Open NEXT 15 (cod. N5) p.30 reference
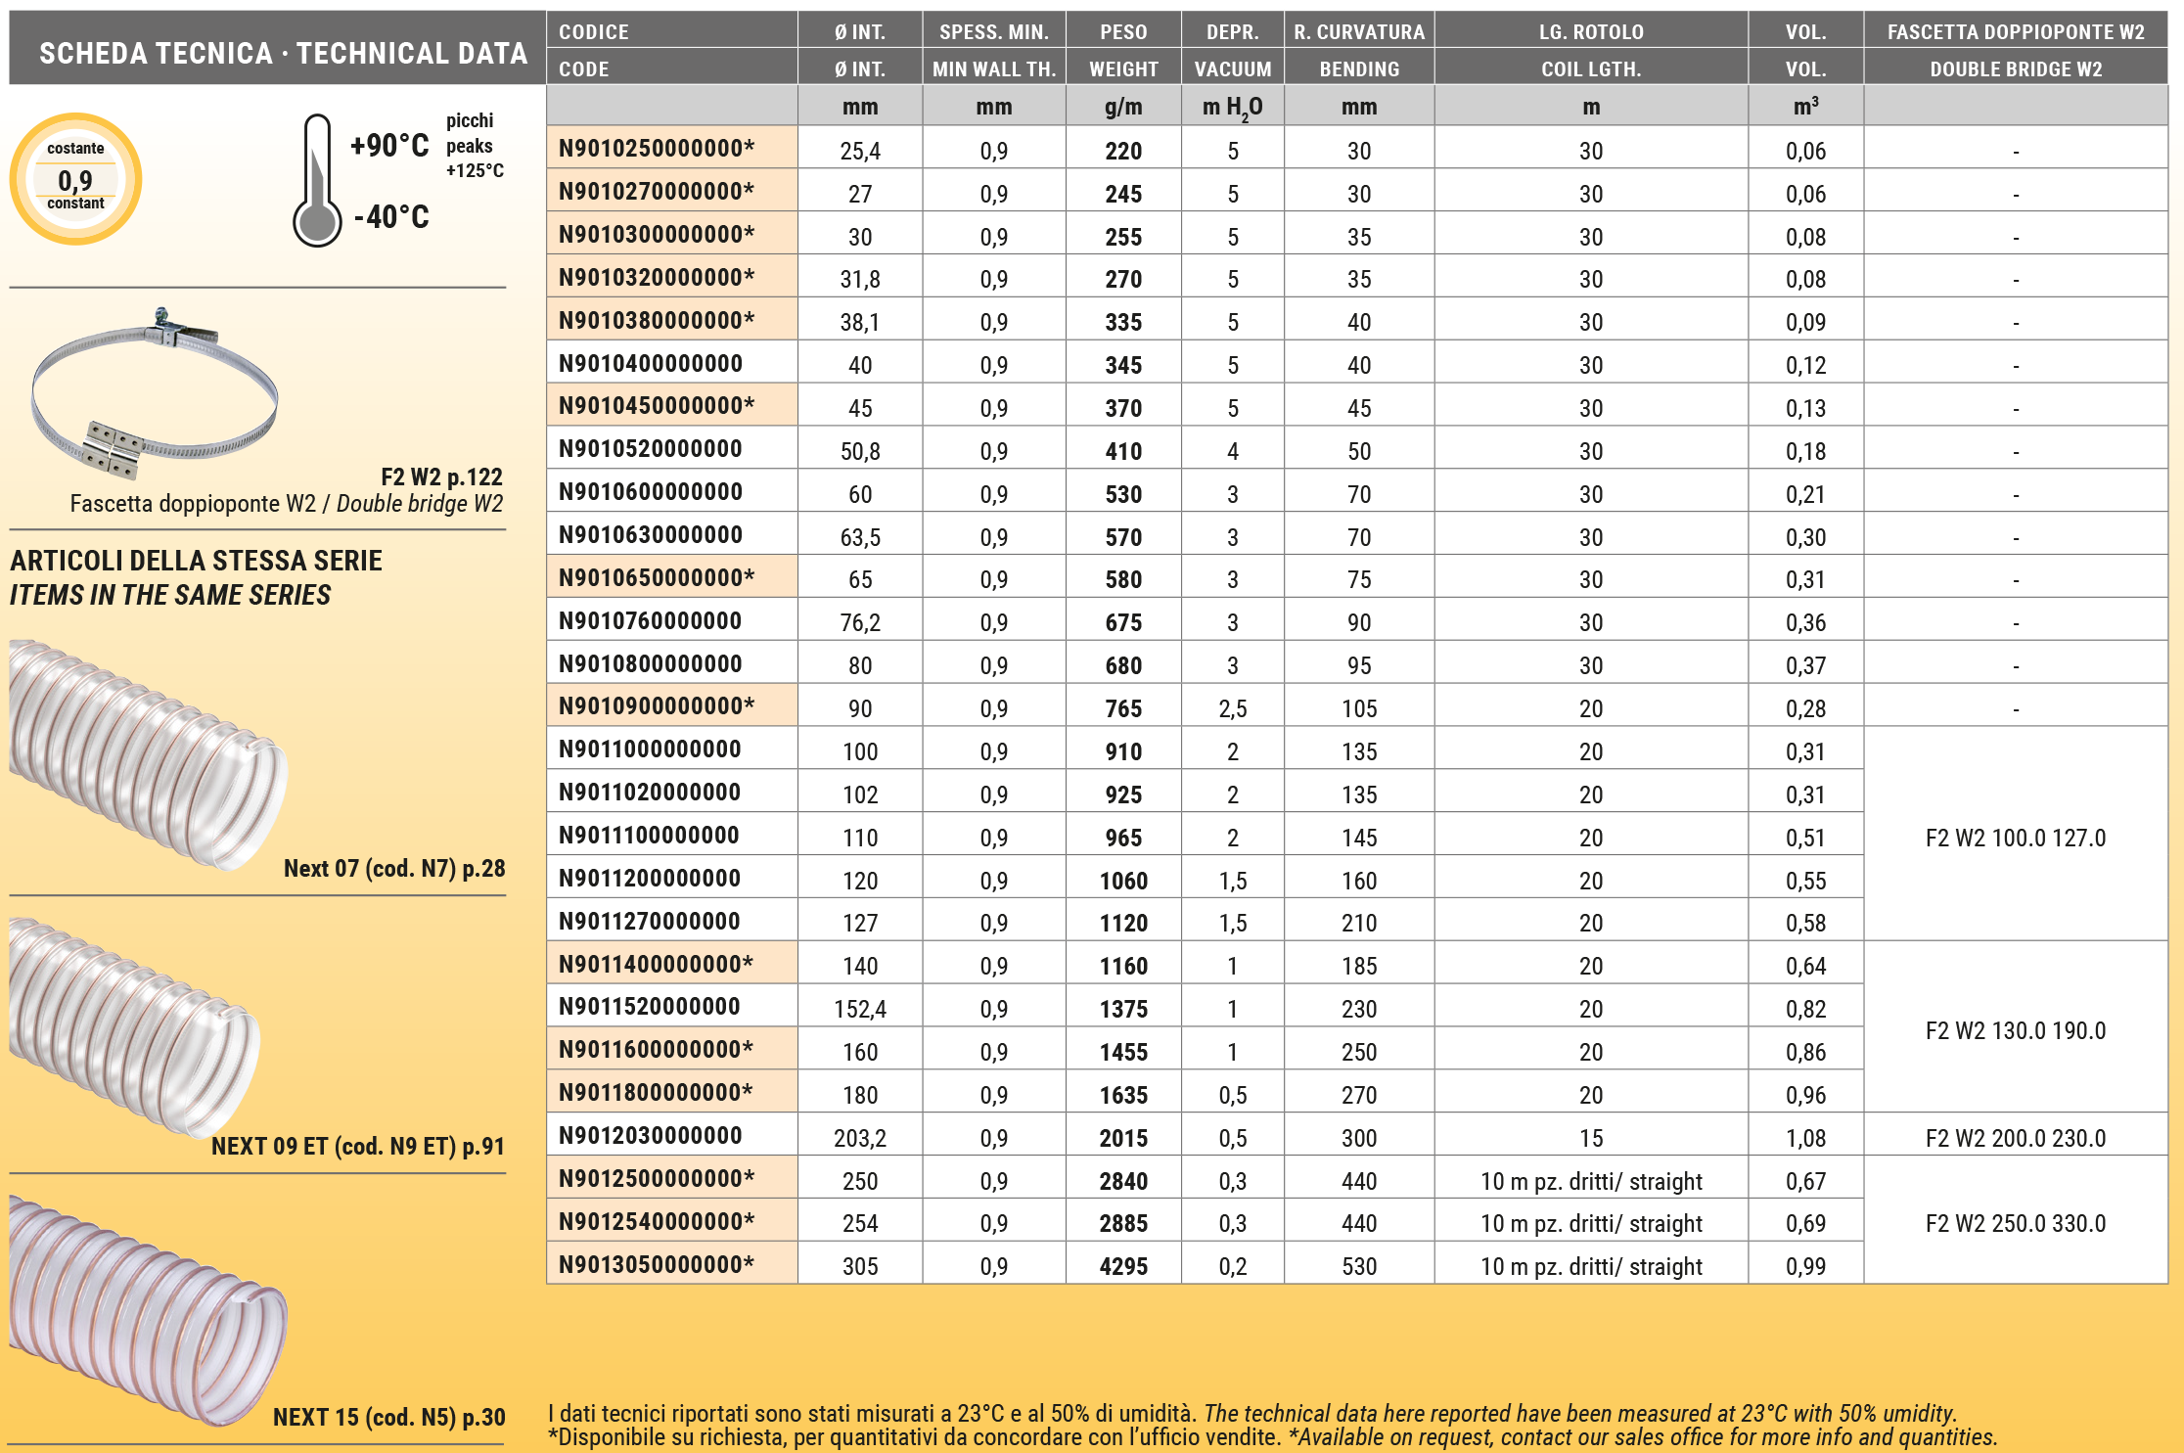This screenshot has height=1453, width=2184. [388, 1418]
